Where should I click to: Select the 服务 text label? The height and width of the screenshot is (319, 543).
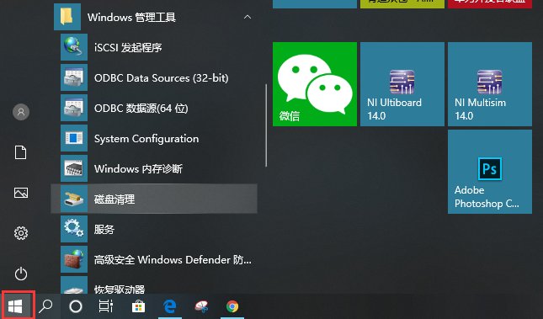pyautogui.click(x=104, y=229)
